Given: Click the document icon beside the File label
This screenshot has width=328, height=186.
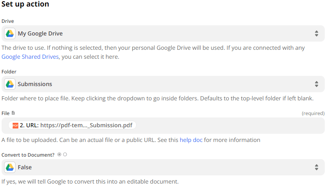Looking at the screenshot, I should click(x=13, y=113).
